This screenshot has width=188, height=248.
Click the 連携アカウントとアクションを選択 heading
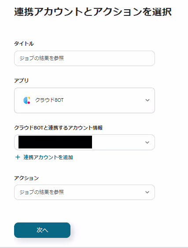coord(93,12)
